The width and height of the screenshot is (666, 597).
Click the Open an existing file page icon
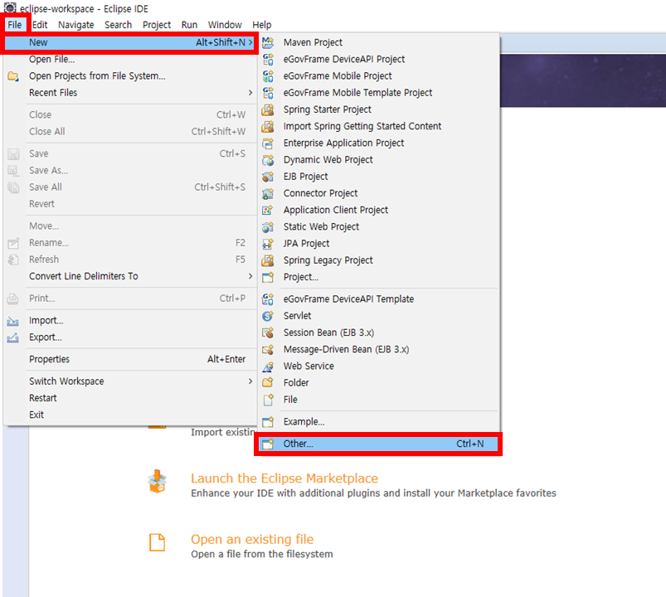click(157, 542)
